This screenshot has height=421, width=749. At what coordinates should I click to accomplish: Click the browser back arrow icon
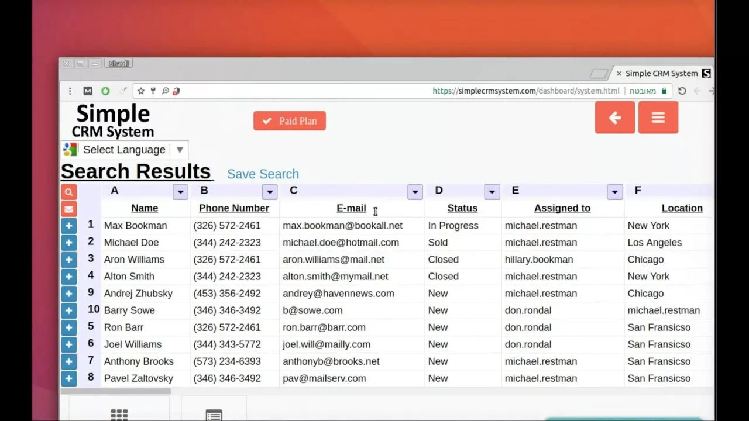pyautogui.click(x=698, y=91)
